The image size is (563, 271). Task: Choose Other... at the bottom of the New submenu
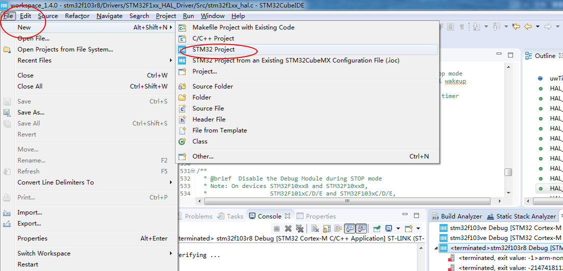203,156
